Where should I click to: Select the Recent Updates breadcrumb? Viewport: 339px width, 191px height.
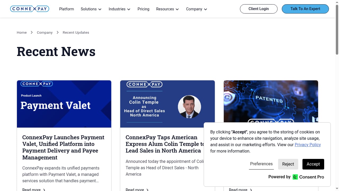pos(76,32)
